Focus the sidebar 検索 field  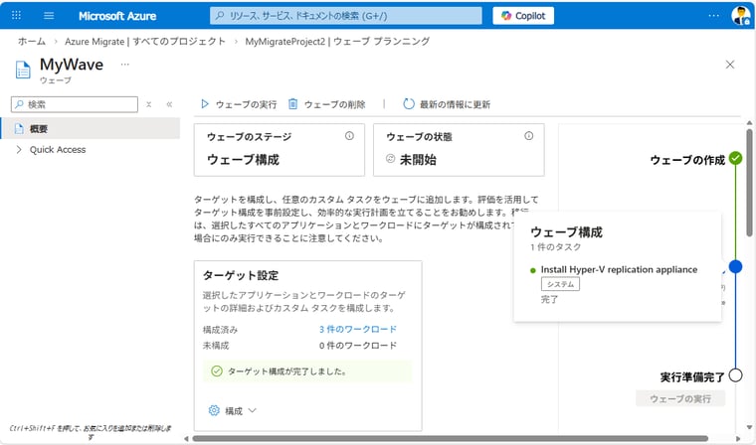tap(75, 104)
